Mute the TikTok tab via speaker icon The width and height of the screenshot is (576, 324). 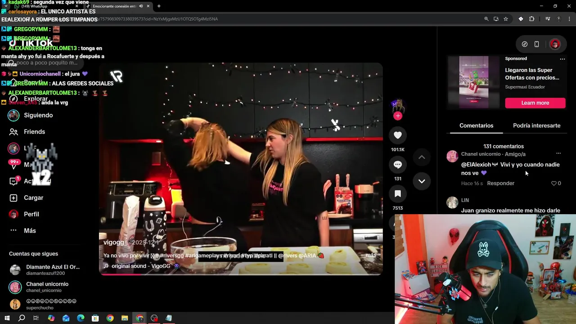pos(141,6)
